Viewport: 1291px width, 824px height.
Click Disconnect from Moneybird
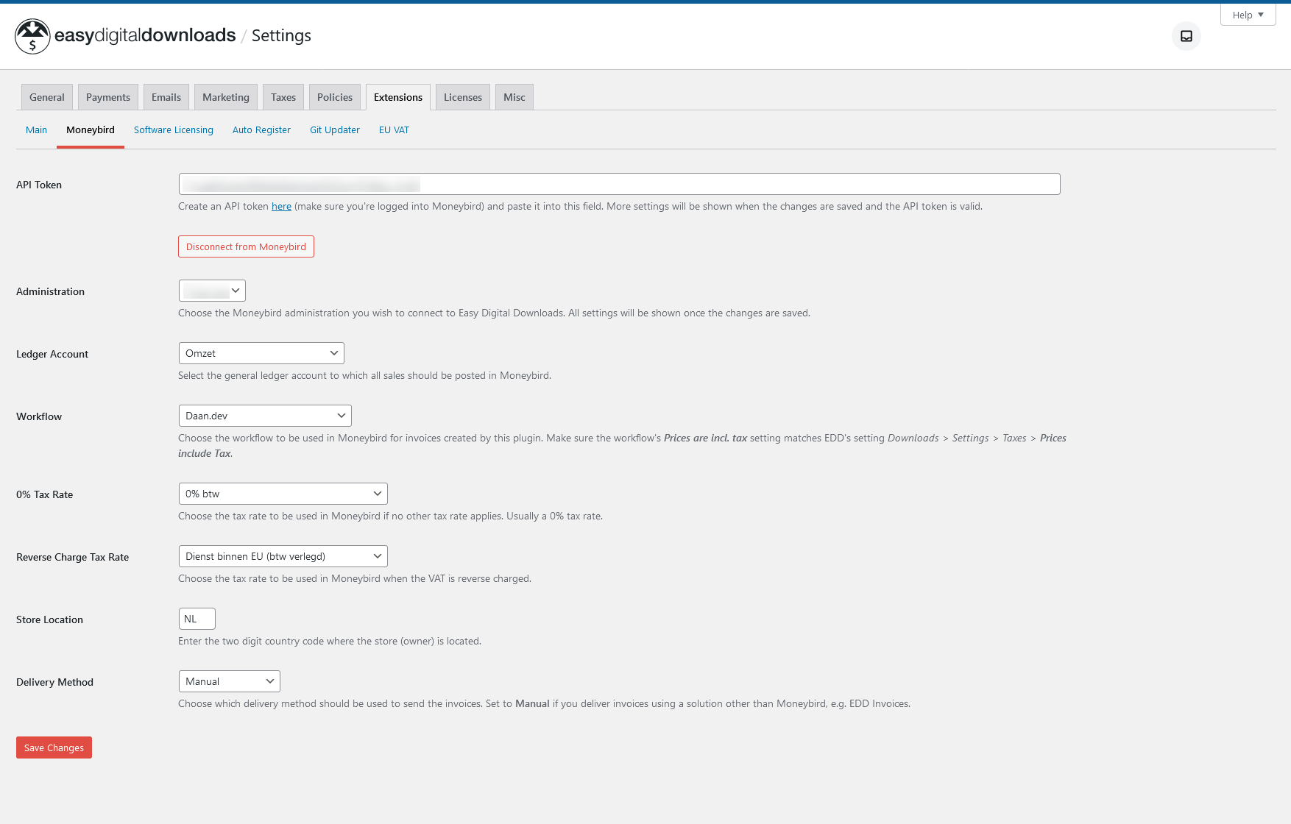246,246
